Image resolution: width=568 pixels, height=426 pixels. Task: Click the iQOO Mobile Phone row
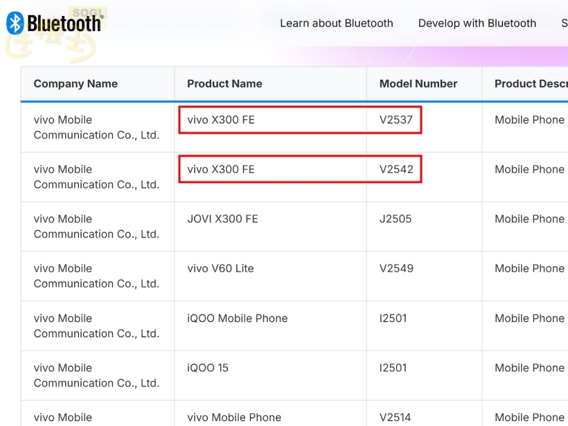point(238,318)
